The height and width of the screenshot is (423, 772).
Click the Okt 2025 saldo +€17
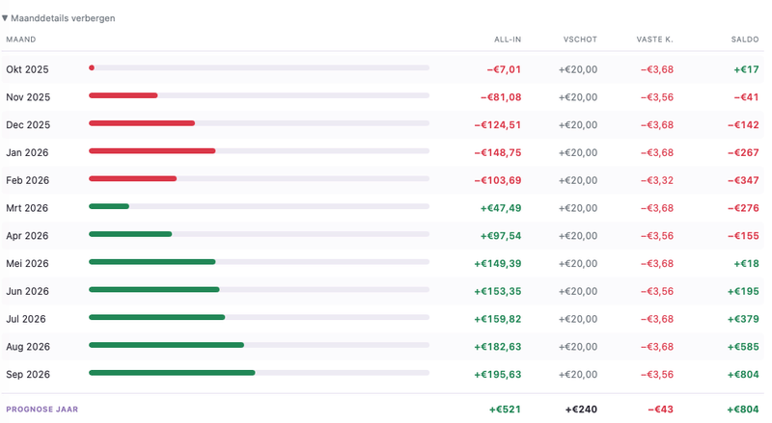(x=746, y=69)
